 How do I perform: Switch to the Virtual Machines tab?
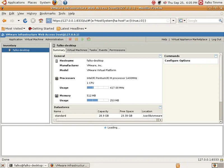tap(77, 50)
